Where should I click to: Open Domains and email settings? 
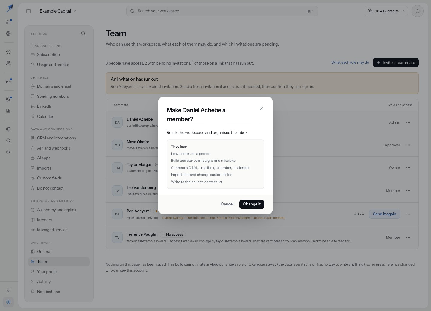pos(59,86)
